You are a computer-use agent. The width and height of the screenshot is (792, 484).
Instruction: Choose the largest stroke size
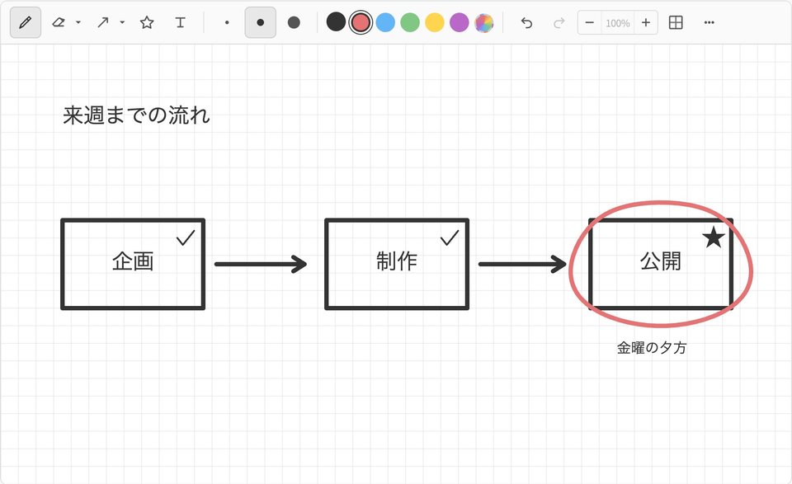pos(294,23)
